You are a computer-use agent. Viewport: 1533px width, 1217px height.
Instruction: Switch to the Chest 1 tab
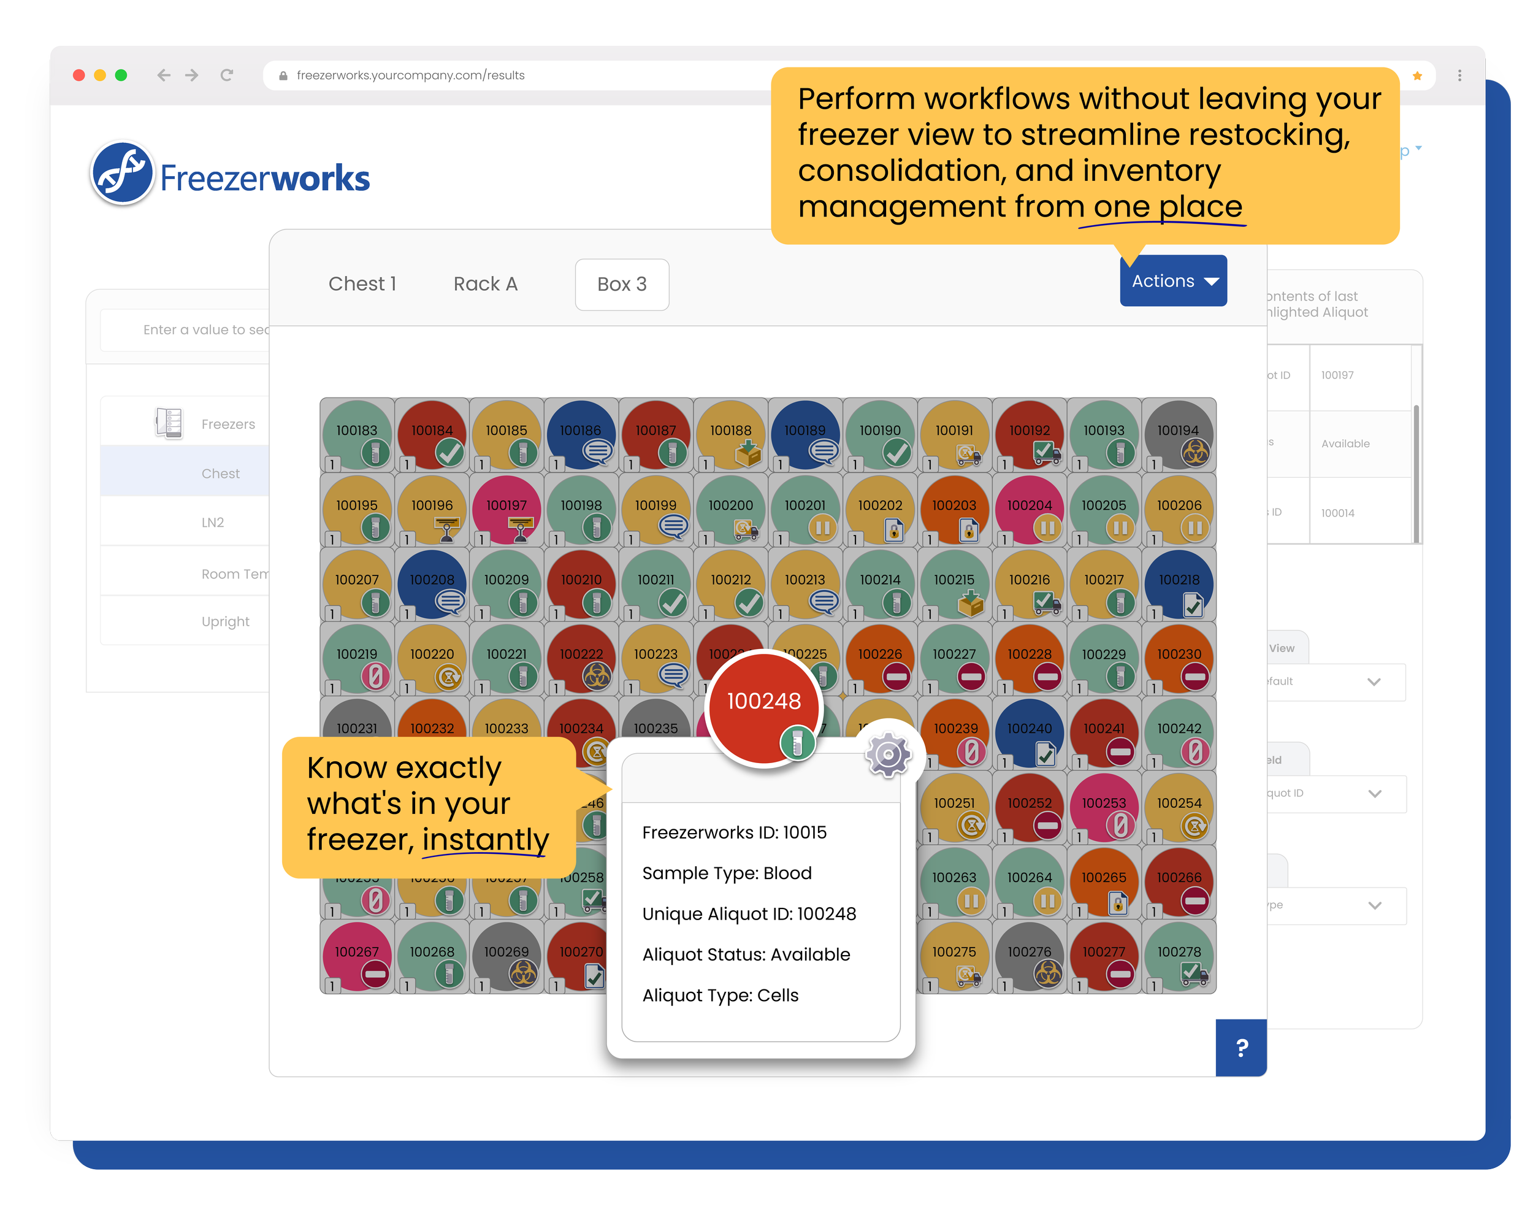click(x=362, y=285)
